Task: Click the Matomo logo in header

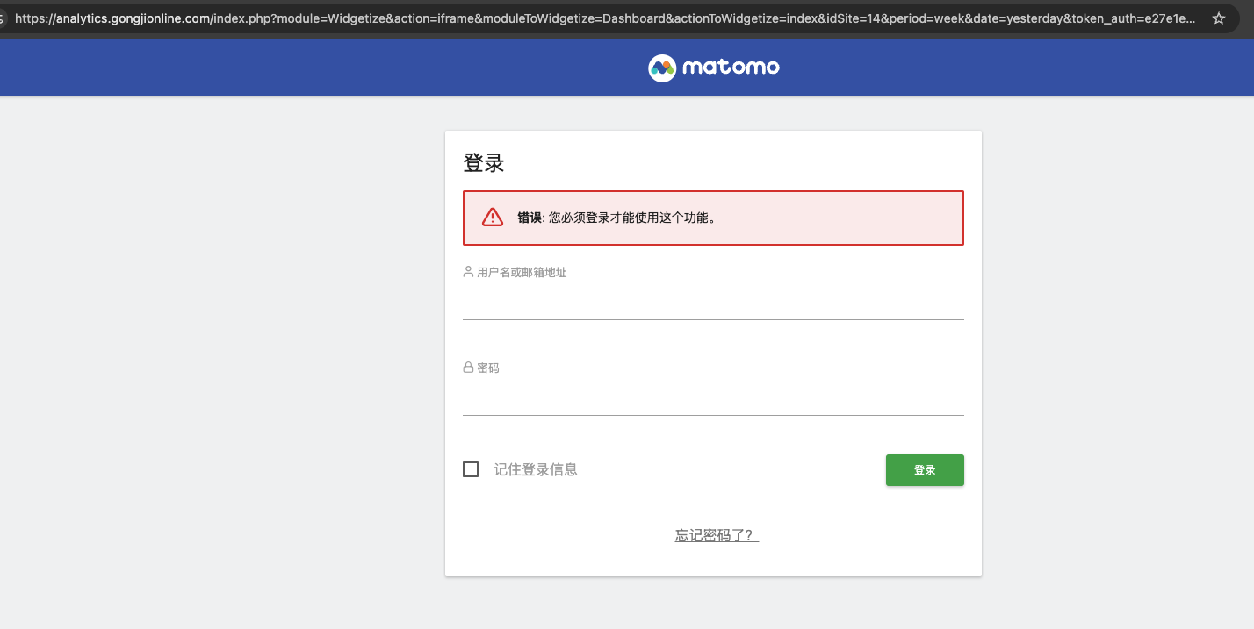Action: (x=714, y=68)
